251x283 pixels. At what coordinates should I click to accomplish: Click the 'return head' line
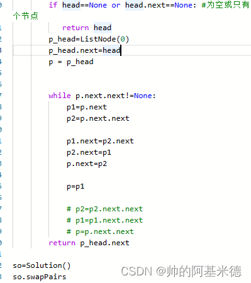[87, 28]
